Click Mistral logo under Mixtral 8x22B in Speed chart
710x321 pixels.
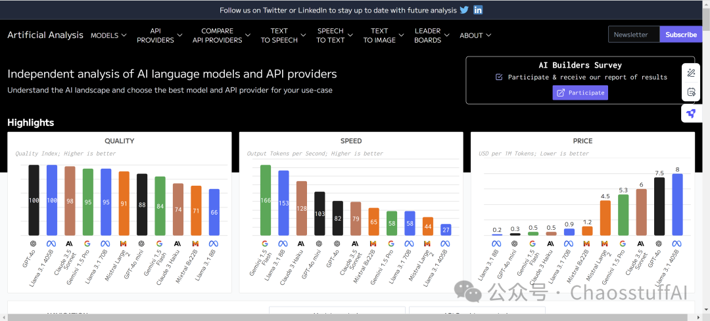(373, 243)
